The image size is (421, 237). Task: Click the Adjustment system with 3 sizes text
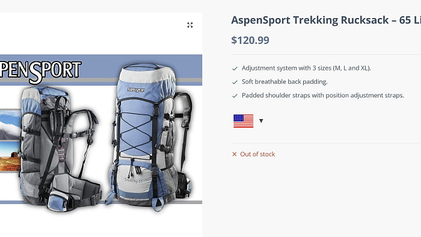[x=306, y=68]
